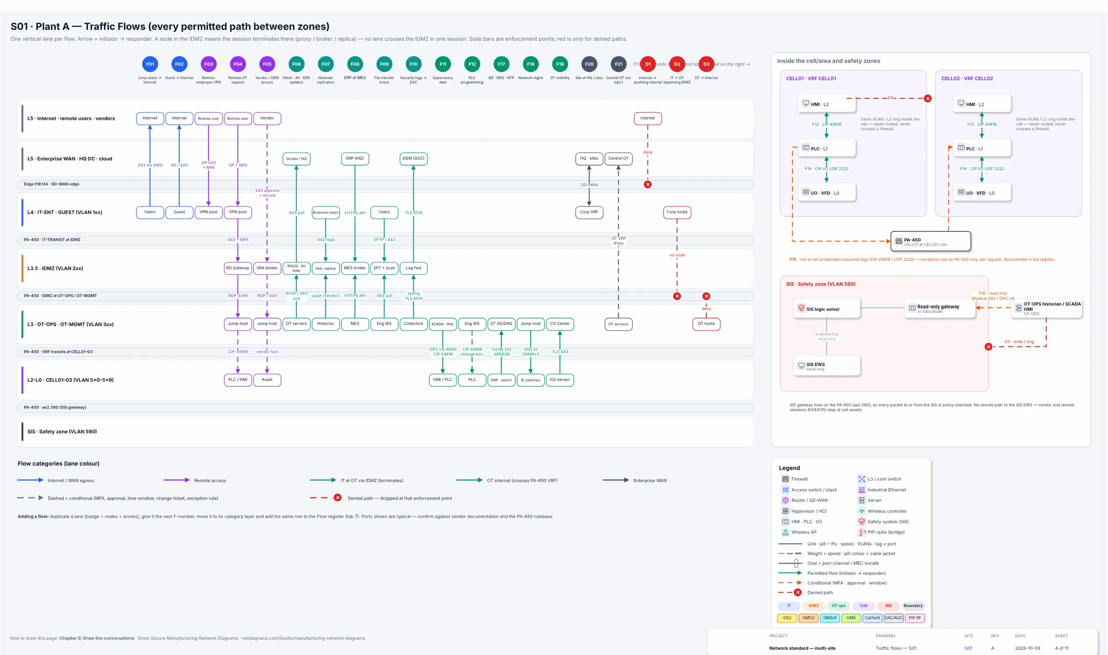Click the Firewall icon in the legend
The image size is (1108, 655).
pos(785,479)
